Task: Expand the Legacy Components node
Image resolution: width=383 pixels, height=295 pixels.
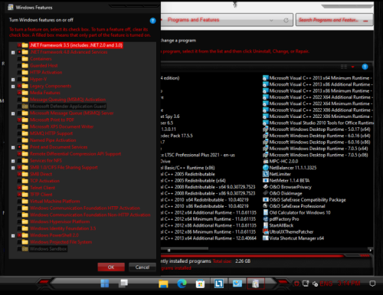Action: point(13,87)
